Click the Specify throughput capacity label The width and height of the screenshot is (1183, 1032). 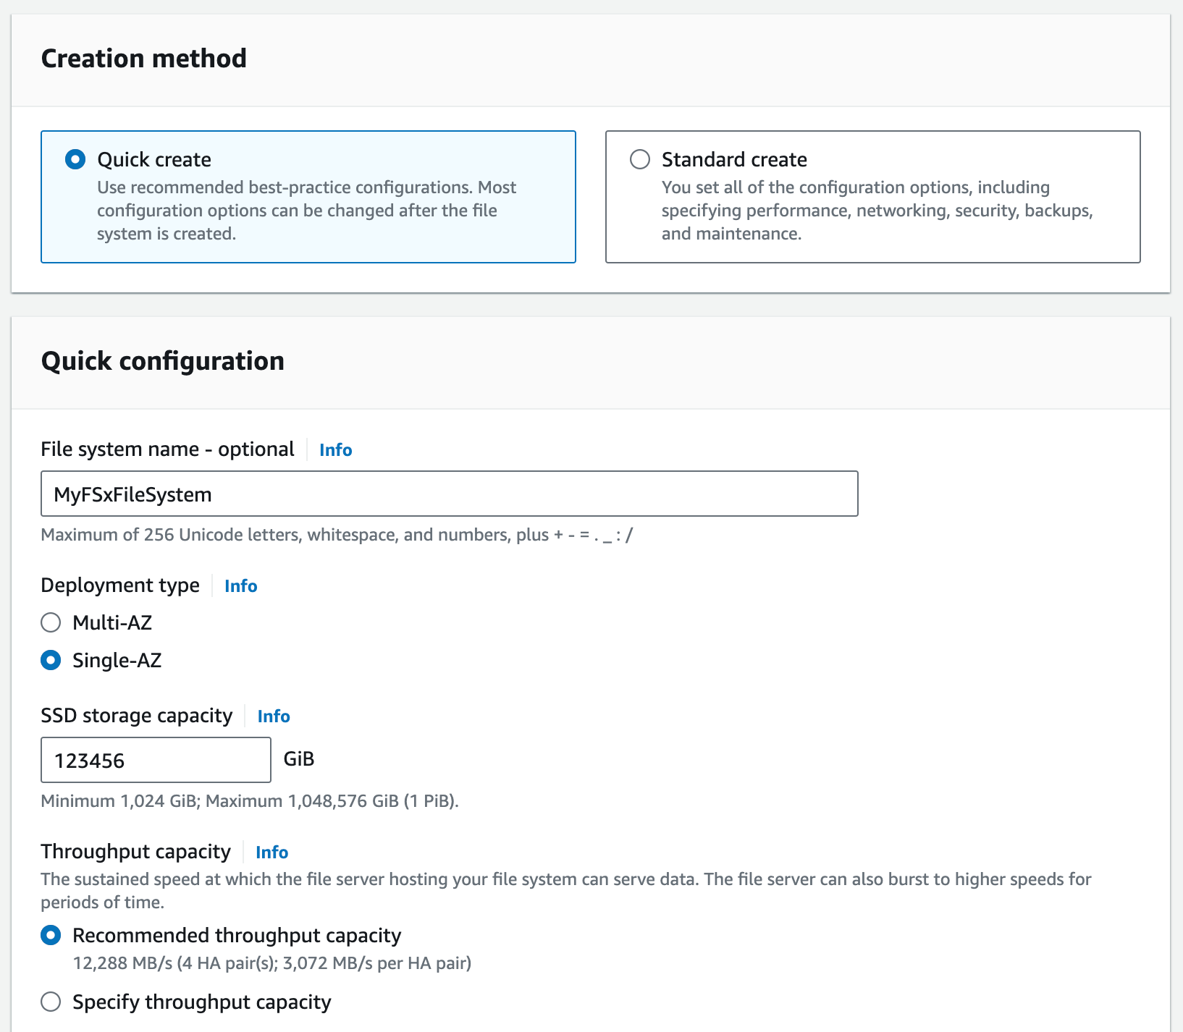(202, 1002)
